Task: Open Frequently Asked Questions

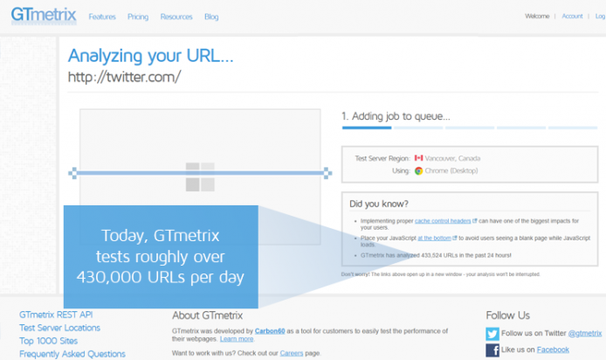Action: (72, 354)
